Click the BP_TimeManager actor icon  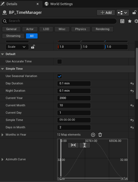pyautogui.click(x=5, y=12)
